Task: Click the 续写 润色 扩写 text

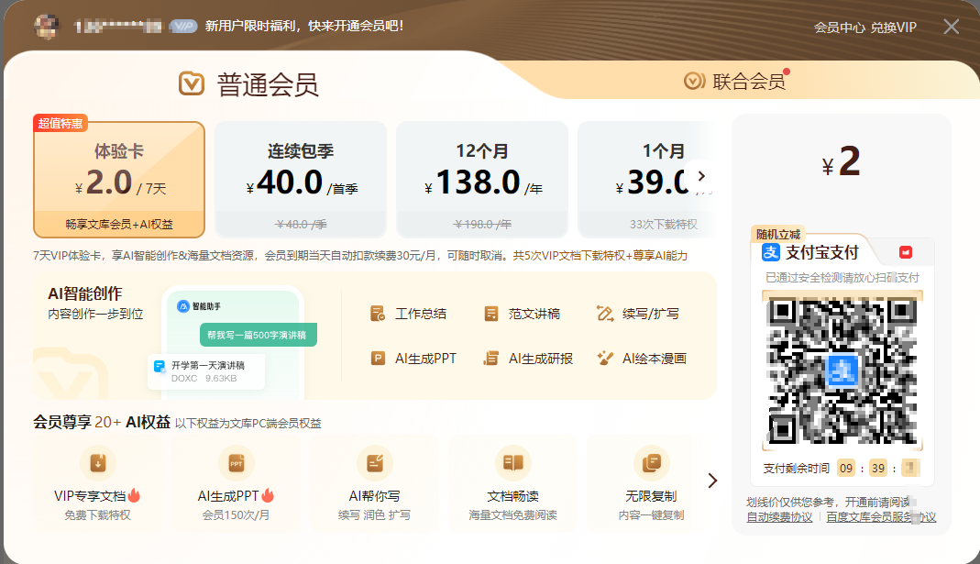Action: [x=374, y=515]
